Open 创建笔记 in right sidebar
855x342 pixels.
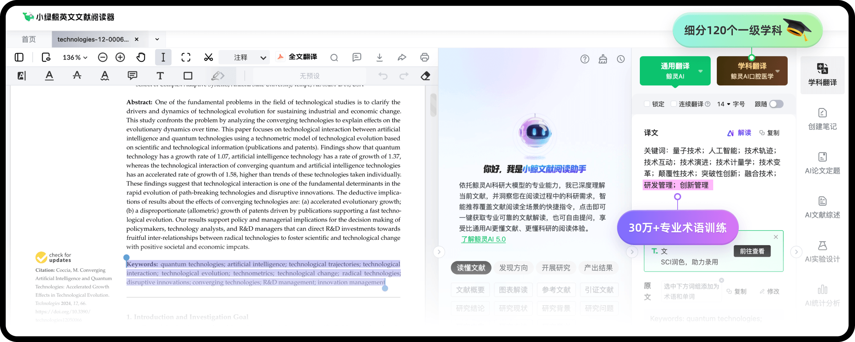pos(822,119)
